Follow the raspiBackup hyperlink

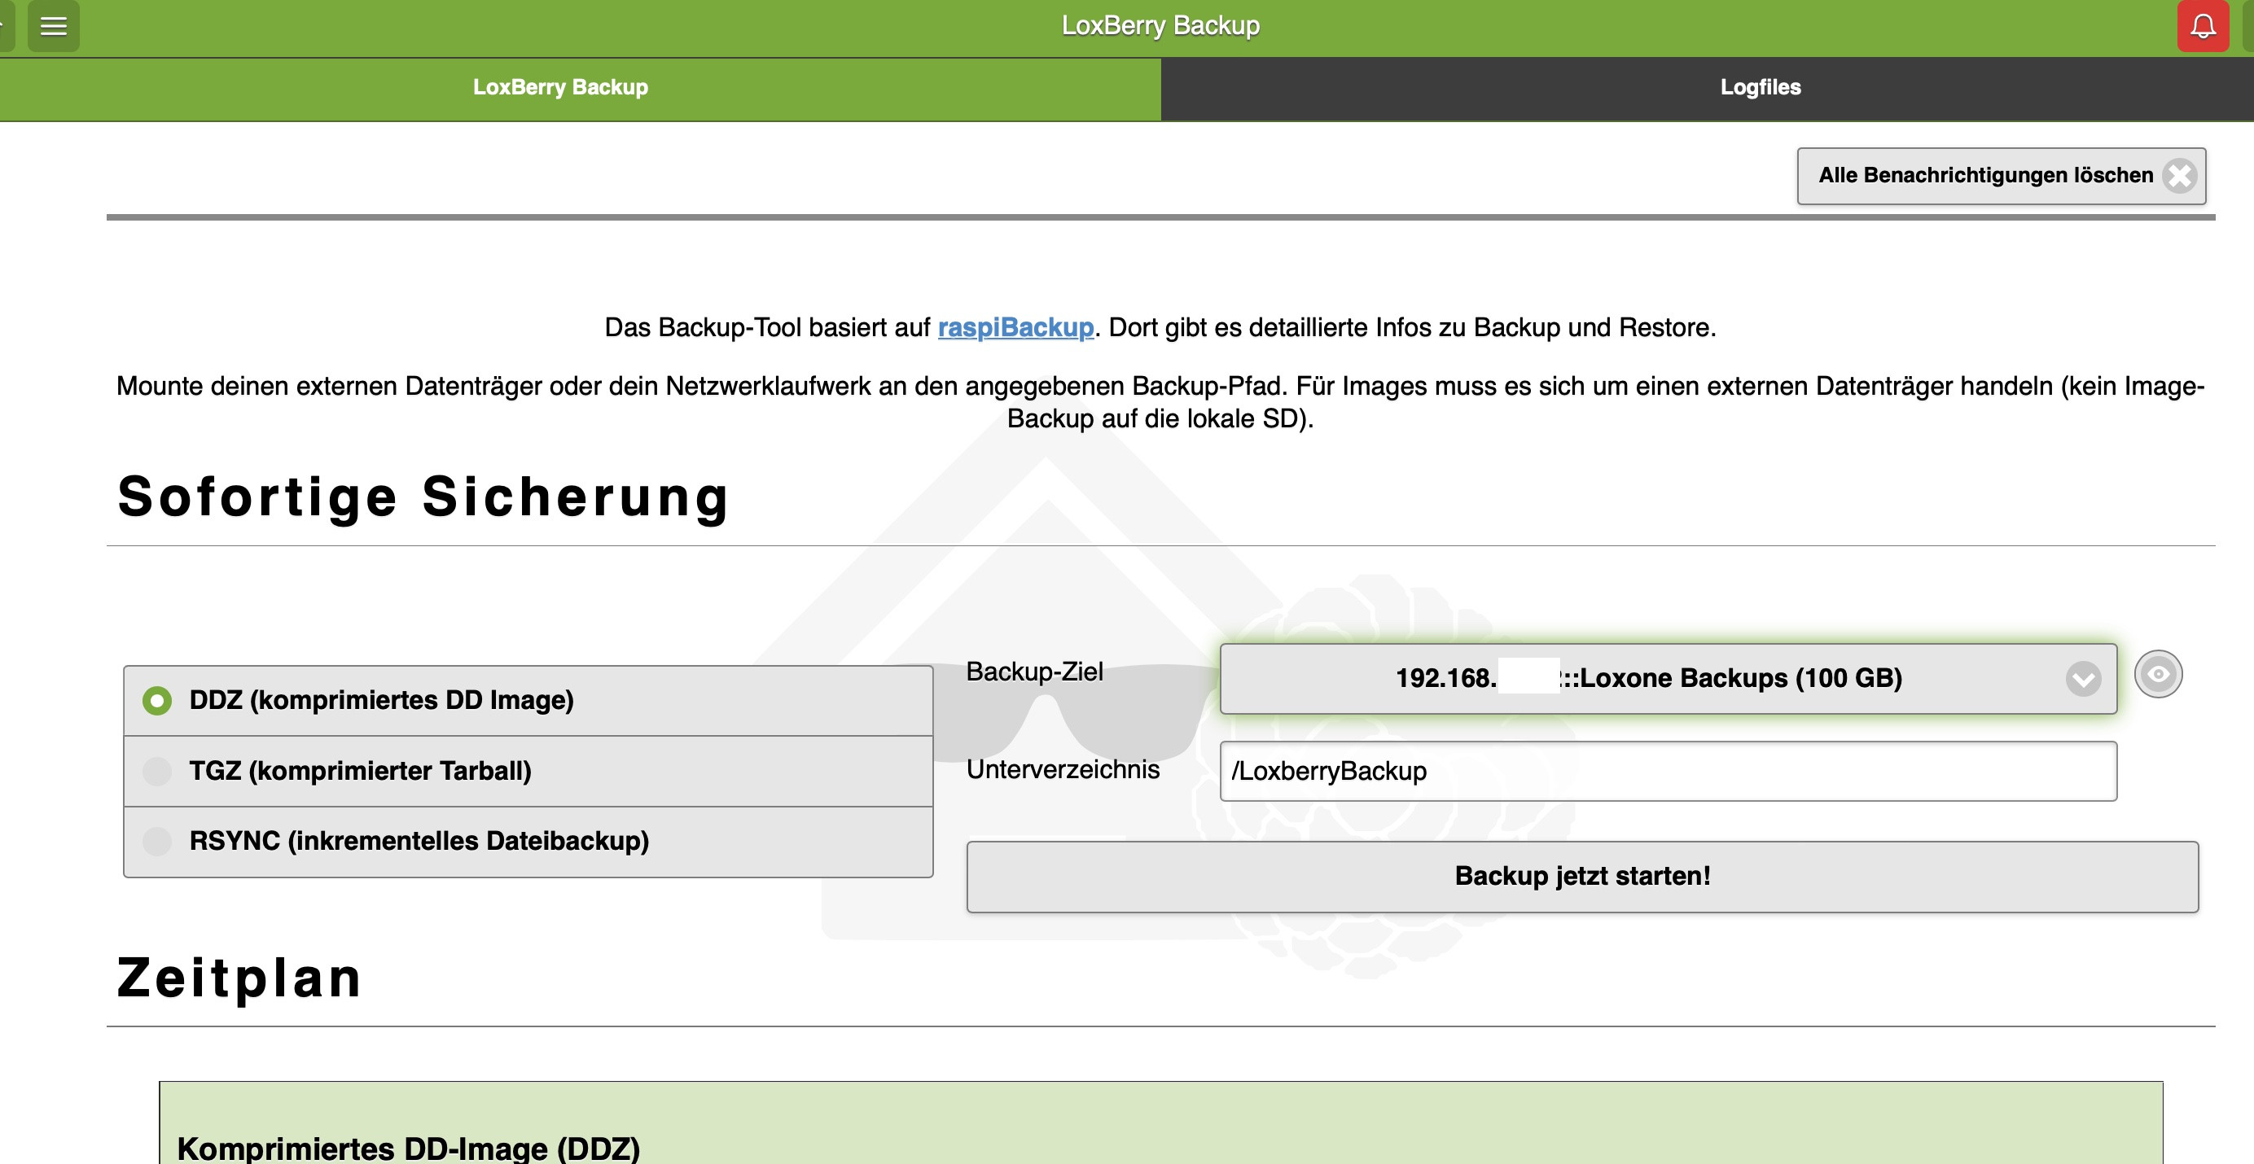pyautogui.click(x=1015, y=328)
